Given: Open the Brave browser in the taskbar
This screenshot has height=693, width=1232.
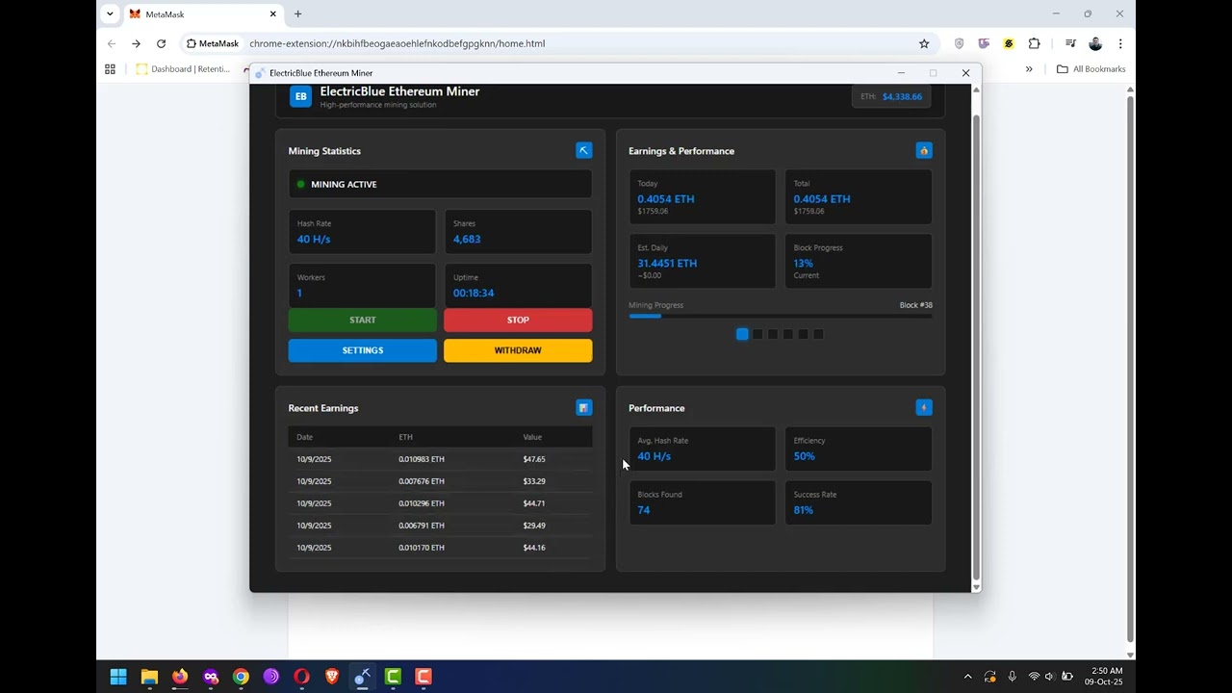Looking at the screenshot, I should 332,677.
